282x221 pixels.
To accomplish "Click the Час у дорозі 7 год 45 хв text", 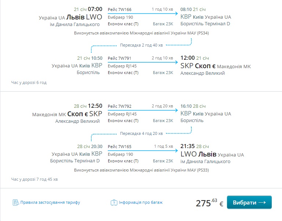I will point(34,179).
